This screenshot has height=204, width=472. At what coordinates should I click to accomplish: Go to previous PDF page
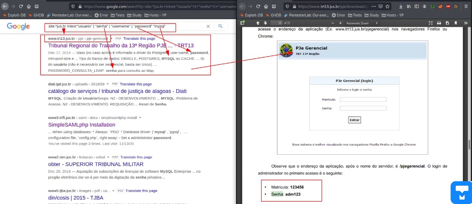pyautogui.click(x=258, y=23)
